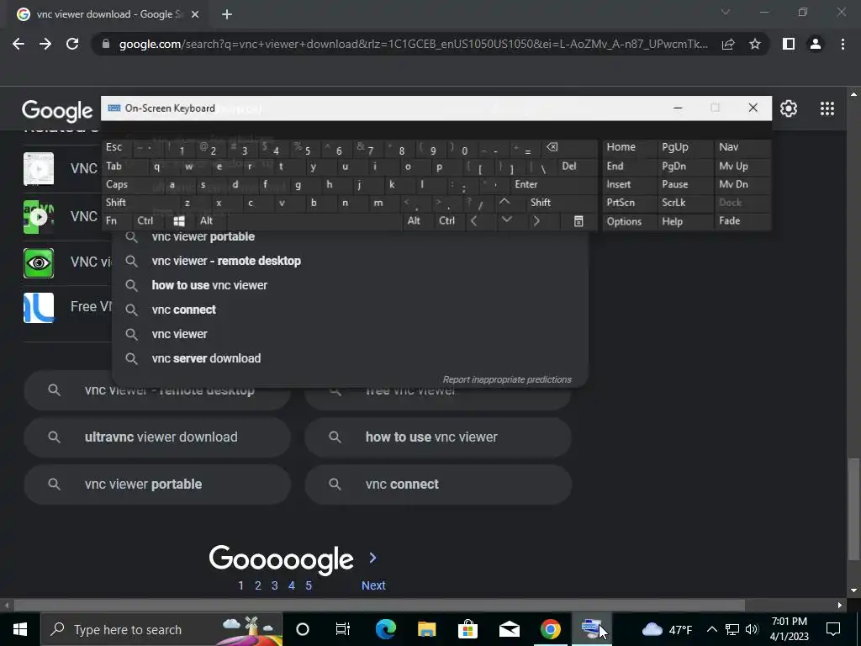
Task: Toggle ScrLk key on On-Screen Keyboard
Action: [673, 202]
